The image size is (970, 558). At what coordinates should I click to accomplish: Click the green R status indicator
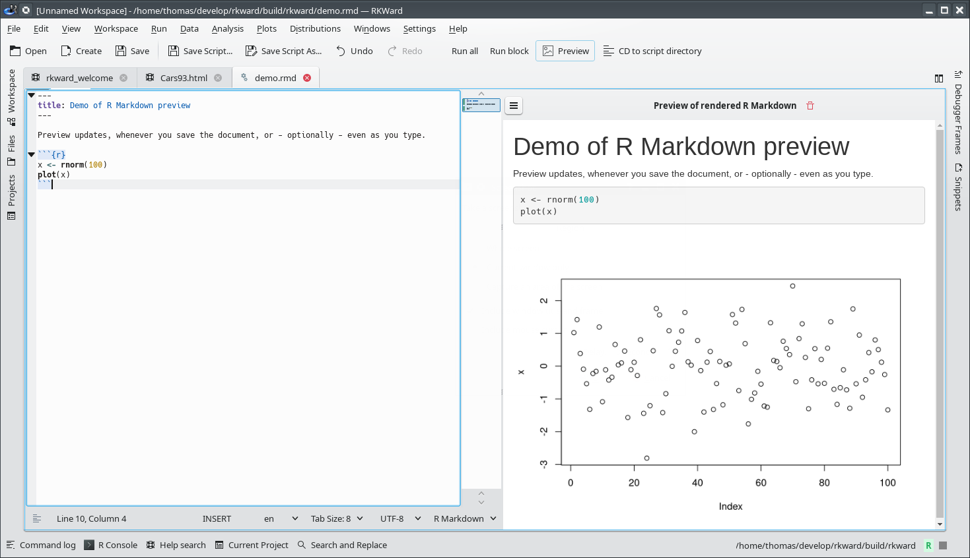pyautogui.click(x=928, y=545)
